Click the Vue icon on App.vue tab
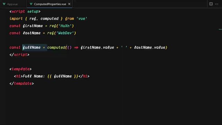 pyautogui.click(x=4, y=4)
